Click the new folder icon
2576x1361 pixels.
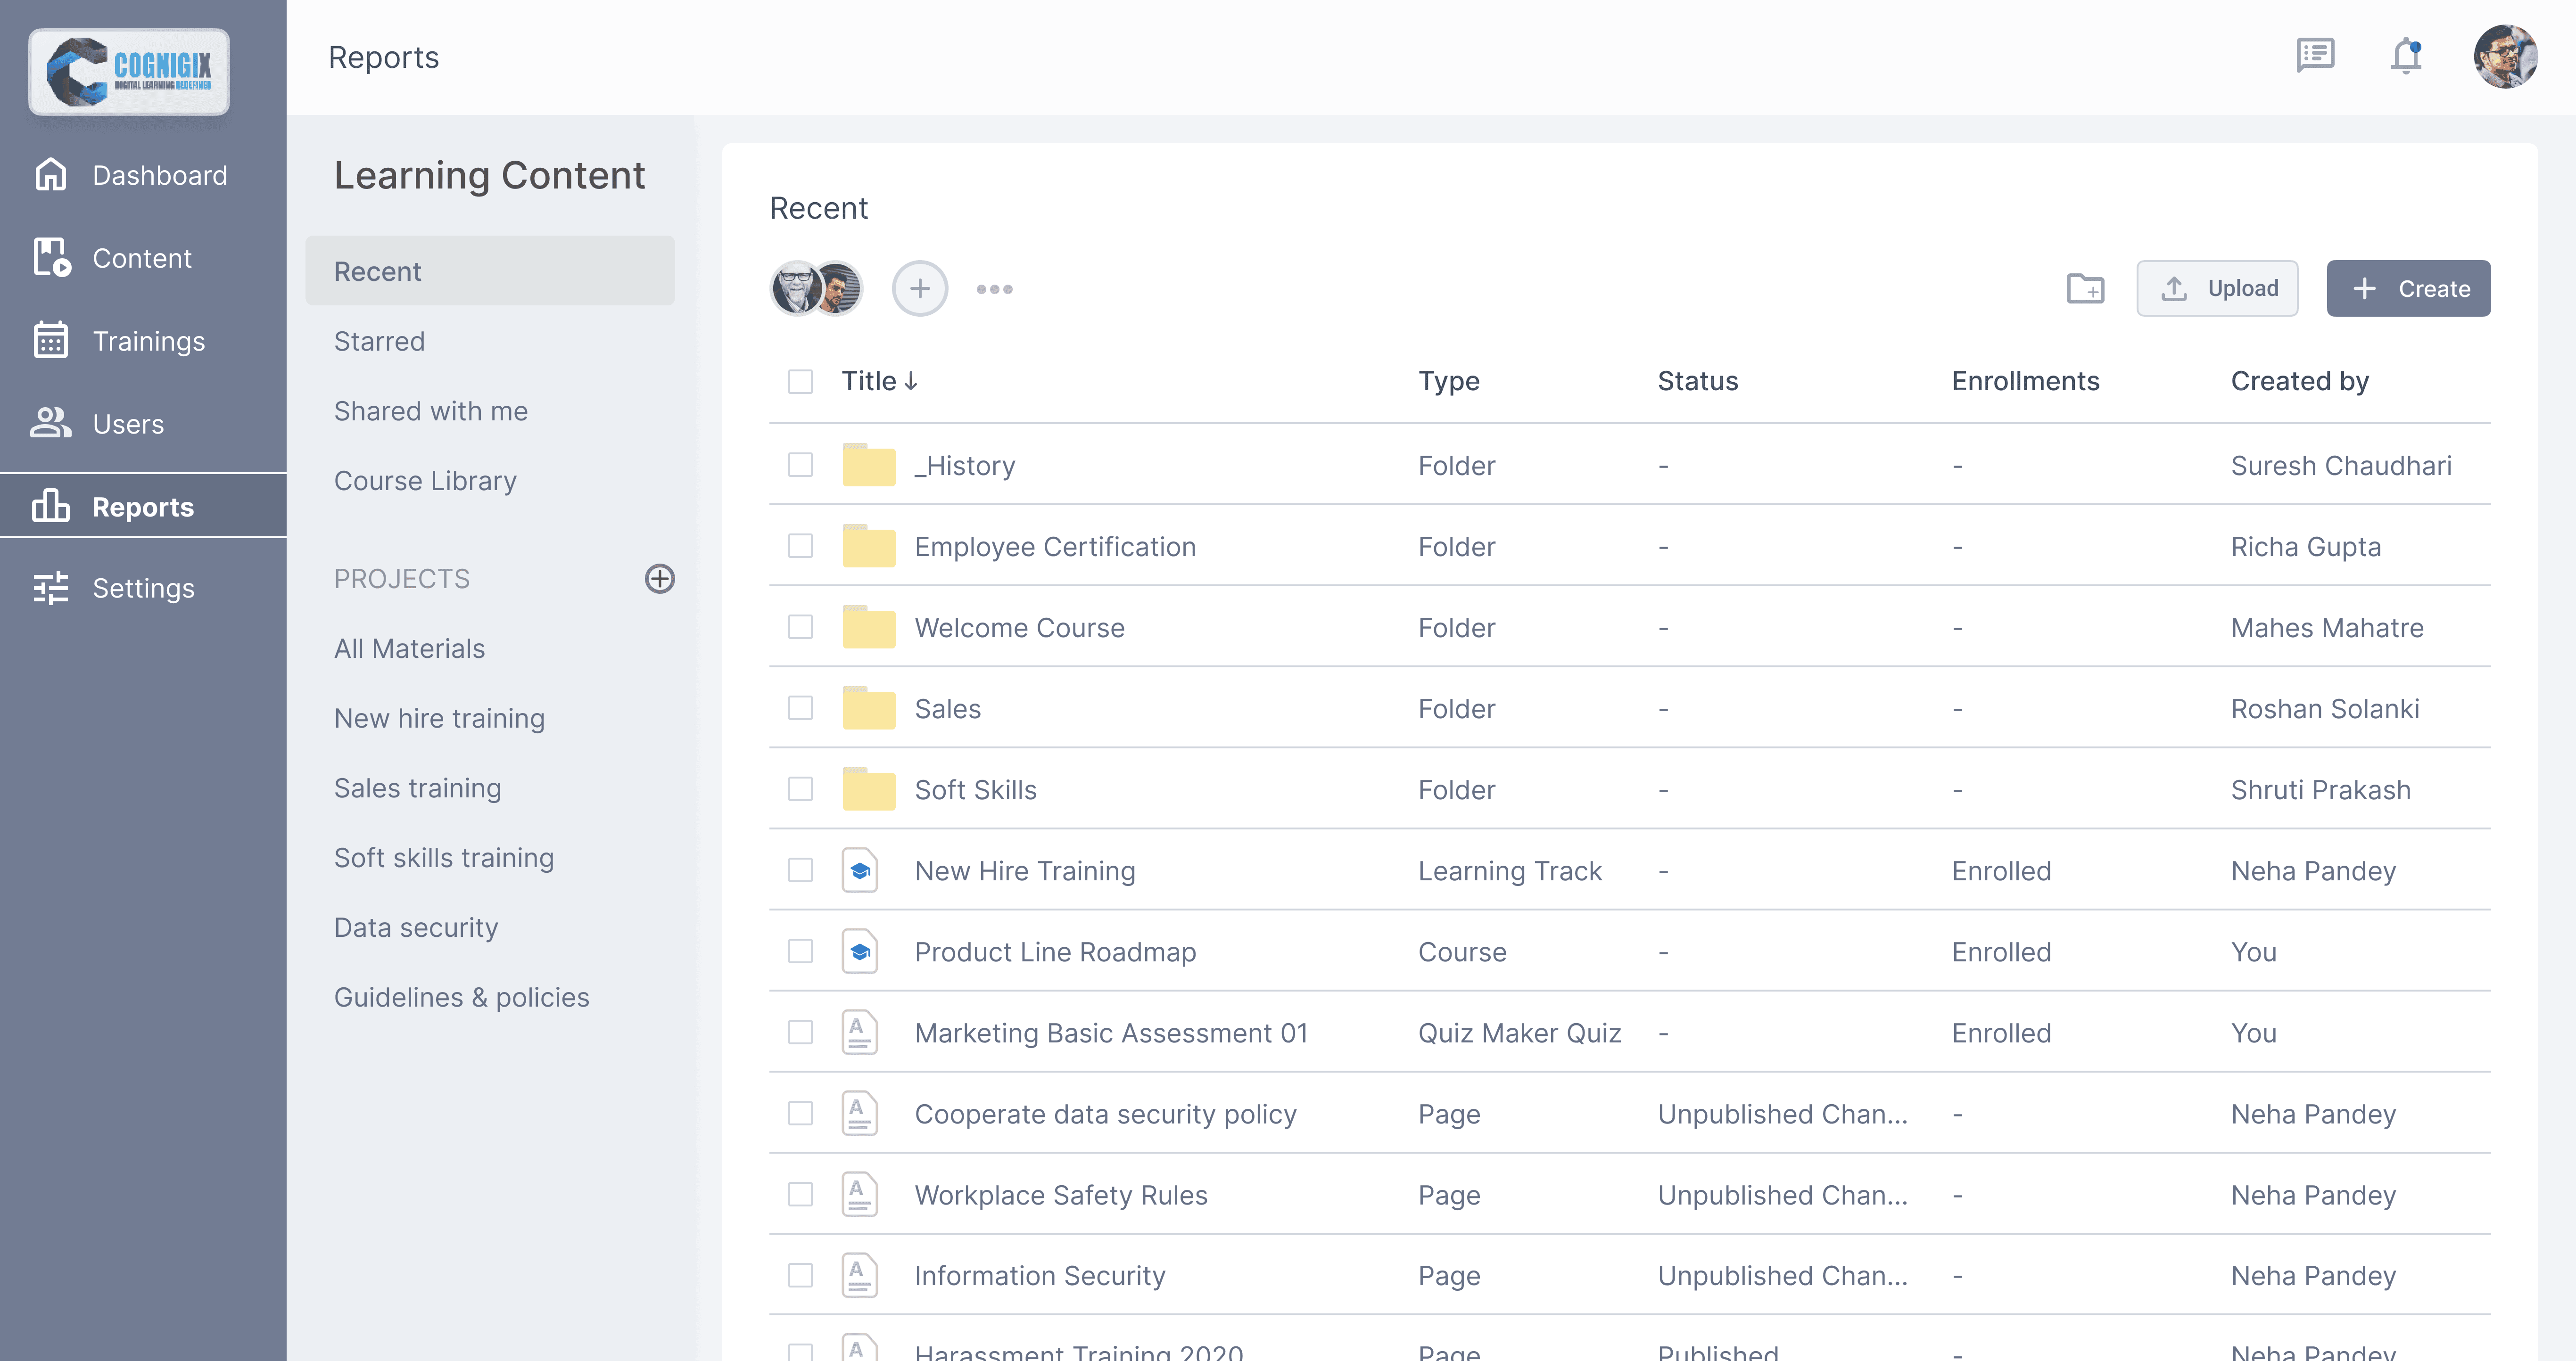pos(2085,289)
